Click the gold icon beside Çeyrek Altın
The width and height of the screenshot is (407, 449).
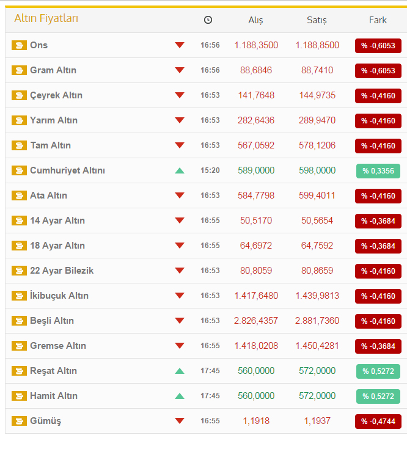click(x=18, y=95)
